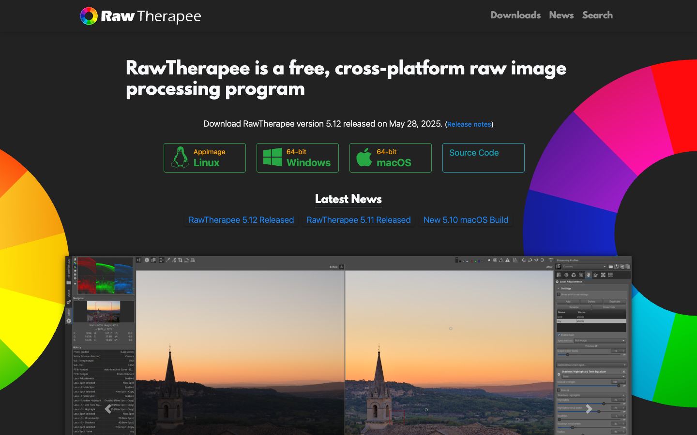Show the previous screenshot with the left arrow
Image resolution: width=697 pixels, height=435 pixels.
108,409
